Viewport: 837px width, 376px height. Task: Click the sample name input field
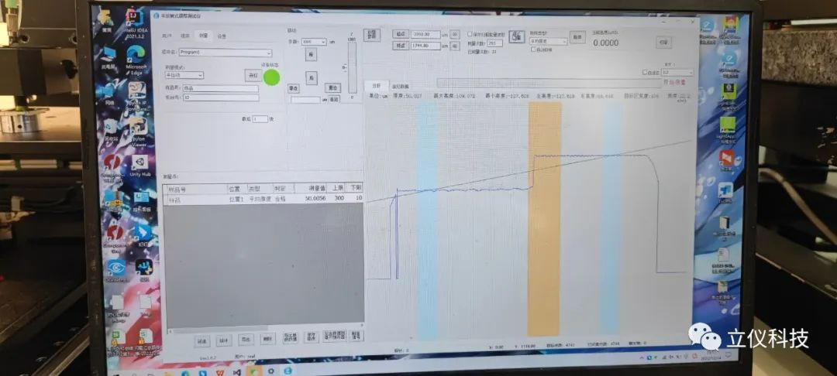(220, 88)
